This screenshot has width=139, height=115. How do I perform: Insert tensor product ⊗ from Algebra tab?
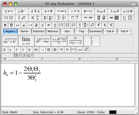48,50
